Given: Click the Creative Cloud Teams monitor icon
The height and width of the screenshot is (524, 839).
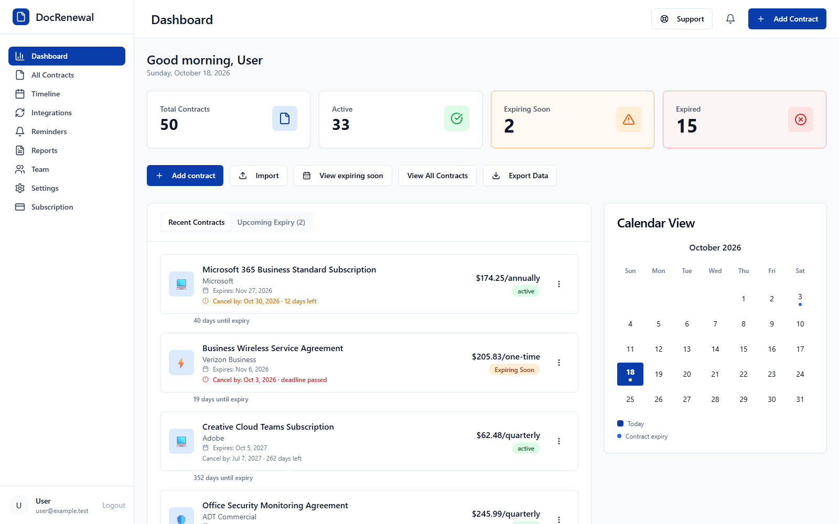Looking at the screenshot, I should tap(181, 441).
